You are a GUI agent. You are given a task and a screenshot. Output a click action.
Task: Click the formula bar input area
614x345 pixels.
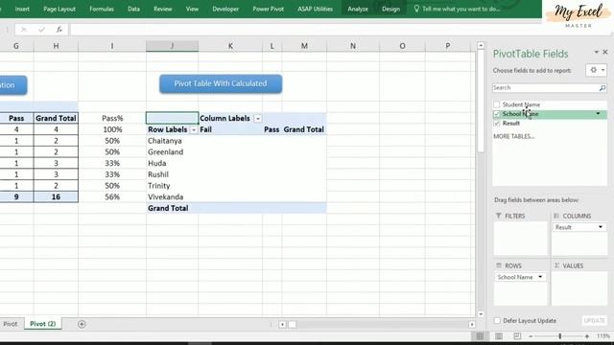click(305, 30)
